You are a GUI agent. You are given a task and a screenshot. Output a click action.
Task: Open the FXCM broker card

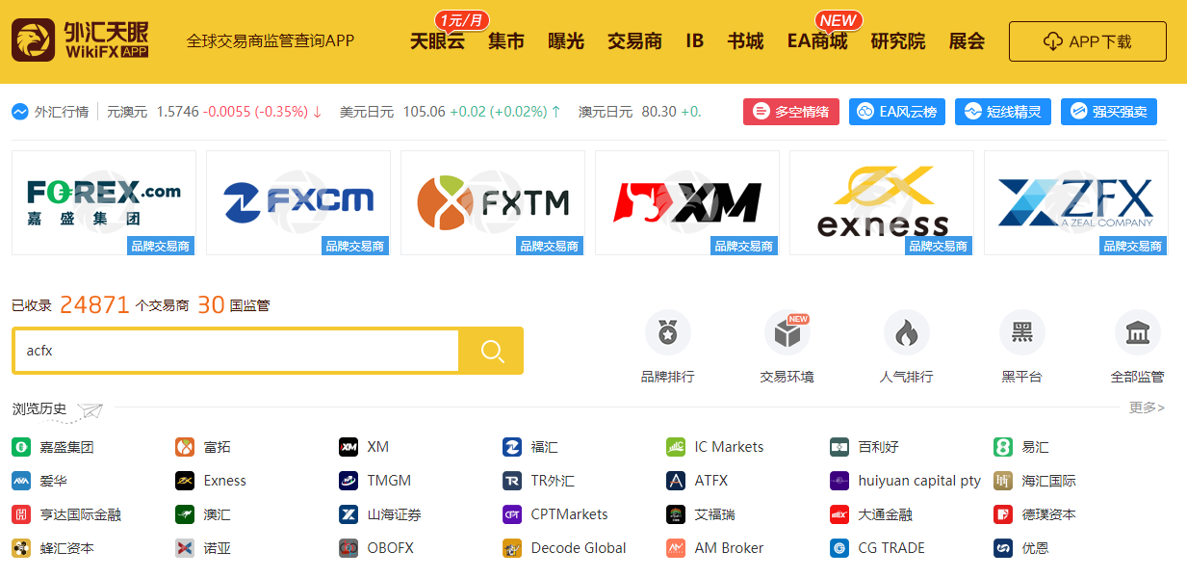coord(298,203)
